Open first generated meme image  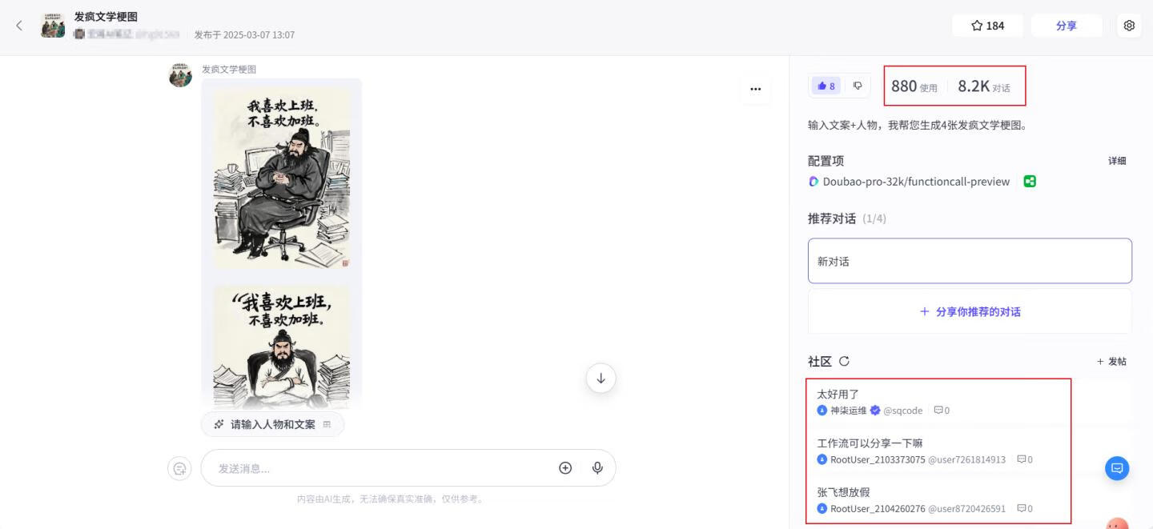(281, 178)
